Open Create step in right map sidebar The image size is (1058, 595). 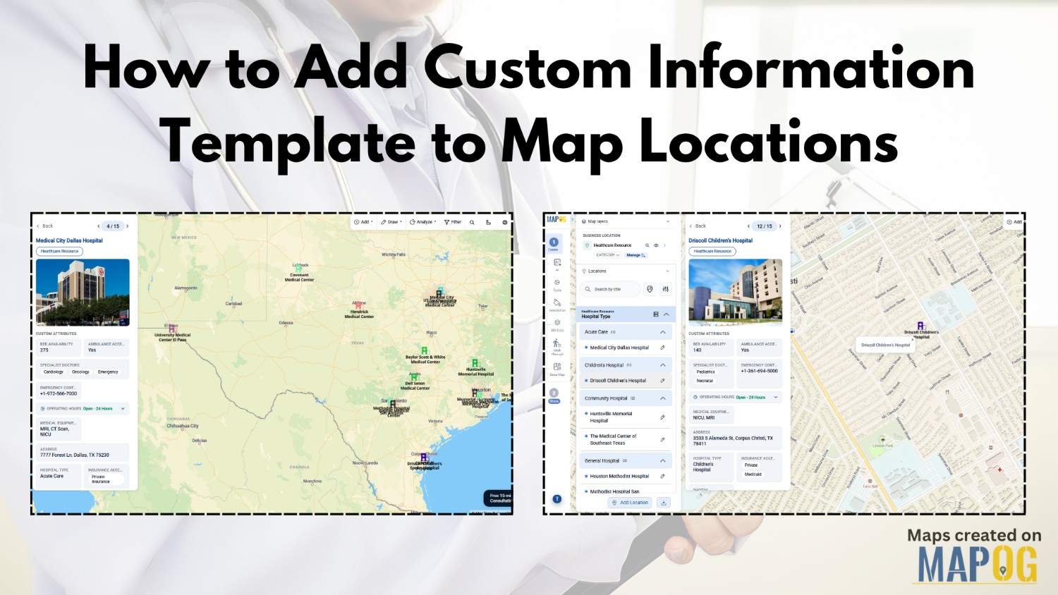point(554,244)
